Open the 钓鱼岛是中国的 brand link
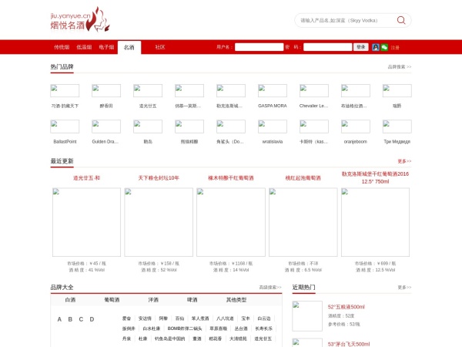This screenshot has width=462, height=347. (169, 339)
